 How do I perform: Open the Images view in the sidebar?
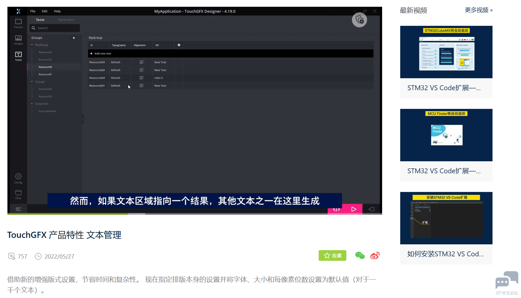[x=18, y=40]
